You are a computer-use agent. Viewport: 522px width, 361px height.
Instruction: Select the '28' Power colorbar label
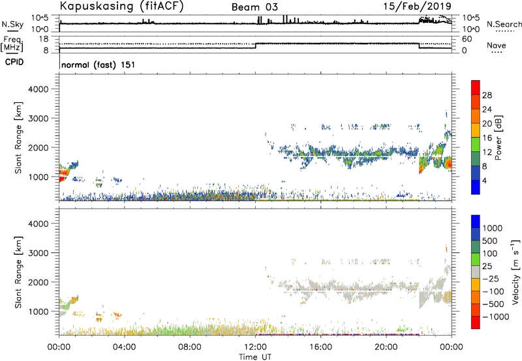tap(487, 95)
